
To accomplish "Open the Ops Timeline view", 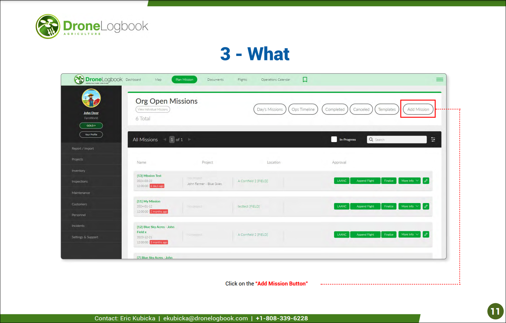I will [303, 109].
